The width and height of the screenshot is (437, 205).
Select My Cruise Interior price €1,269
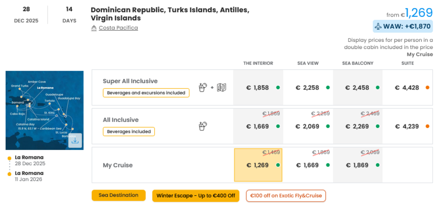coord(258,165)
